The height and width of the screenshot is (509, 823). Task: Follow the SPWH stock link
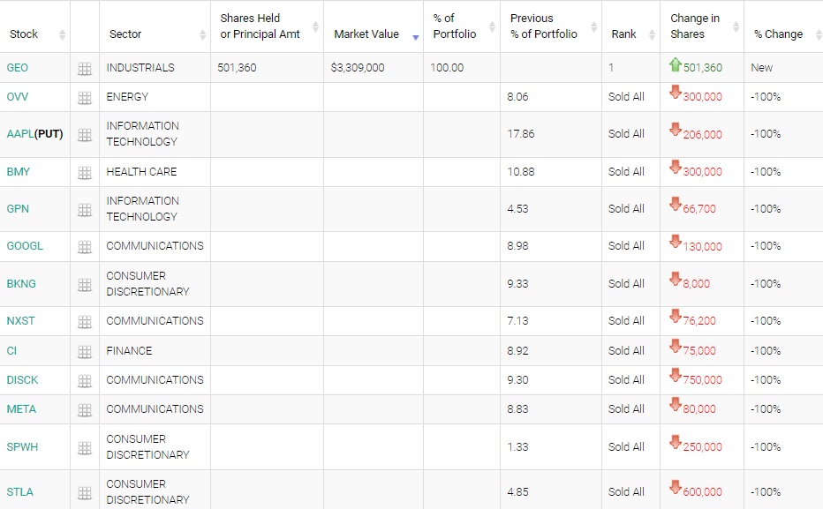(22, 447)
